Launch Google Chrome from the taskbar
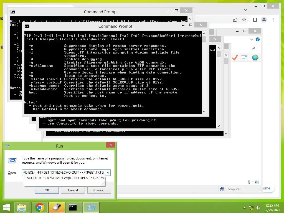The width and height of the screenshot is (284, 213). point(39,207)
